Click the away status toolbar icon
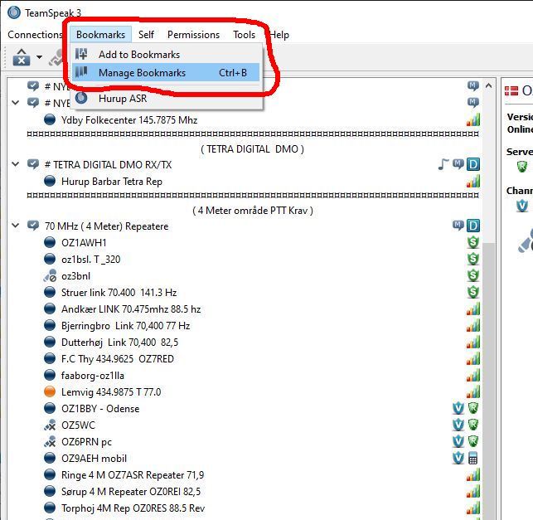The height and width of the screenshot is (520, 533). click(x=21, y=56)
